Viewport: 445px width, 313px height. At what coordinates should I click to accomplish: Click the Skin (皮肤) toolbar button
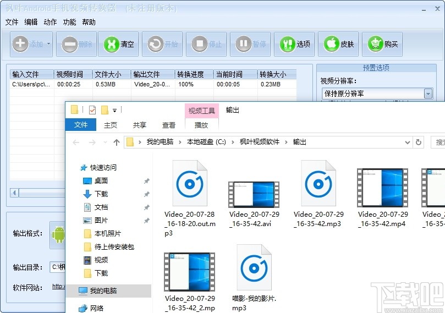point(338,44)
